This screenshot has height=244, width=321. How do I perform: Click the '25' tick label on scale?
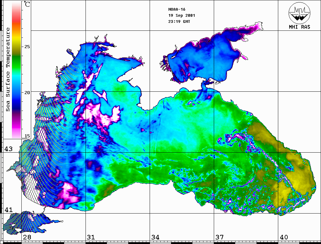(x=27, y=47)
